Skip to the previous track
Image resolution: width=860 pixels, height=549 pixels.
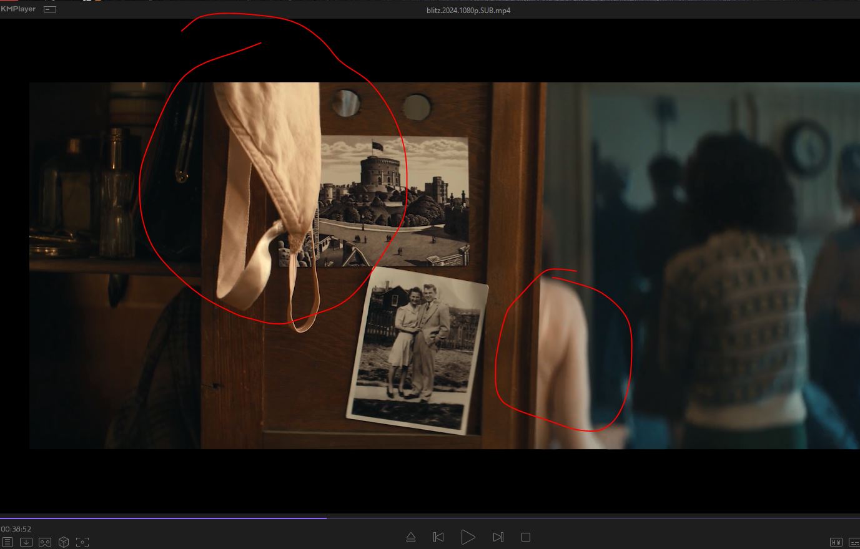coord(438,537)
